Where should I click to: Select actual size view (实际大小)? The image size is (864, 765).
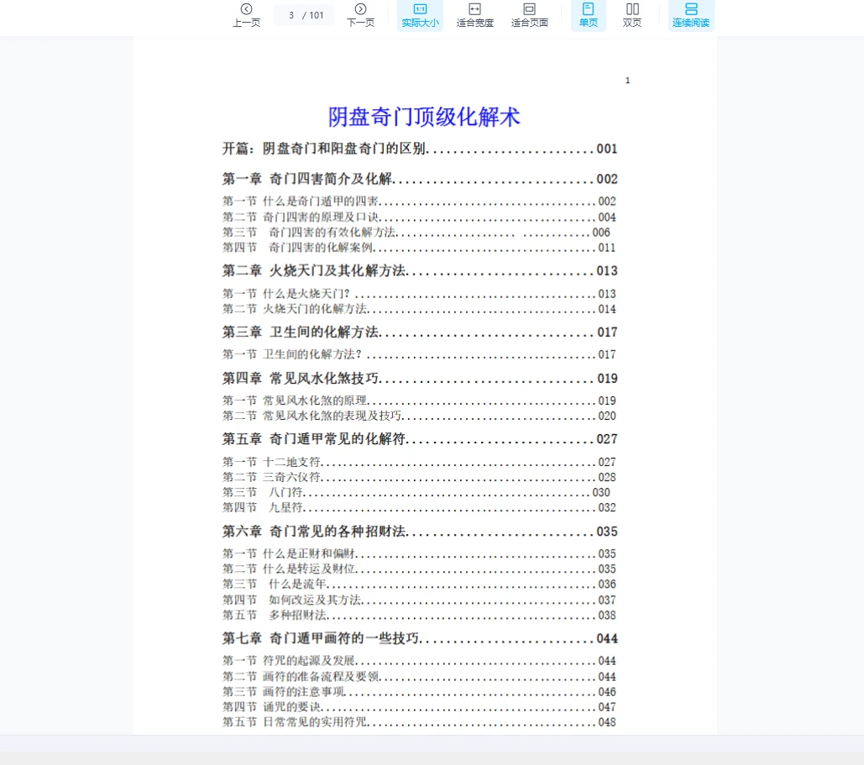(420, 15)
